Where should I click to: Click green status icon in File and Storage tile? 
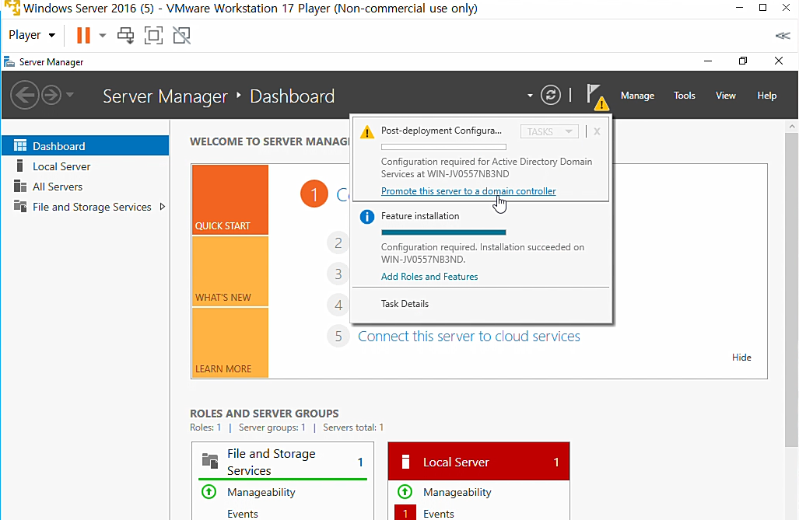209,491
